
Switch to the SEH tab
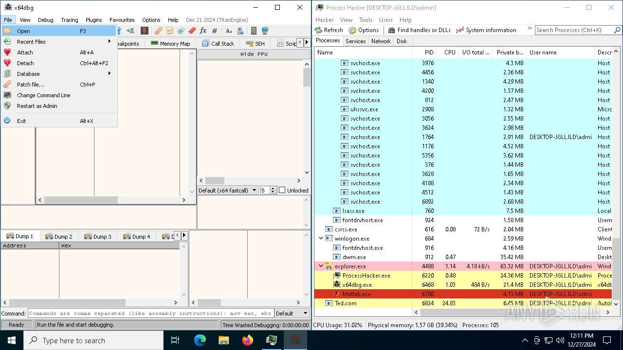click(x=255, y=44)
